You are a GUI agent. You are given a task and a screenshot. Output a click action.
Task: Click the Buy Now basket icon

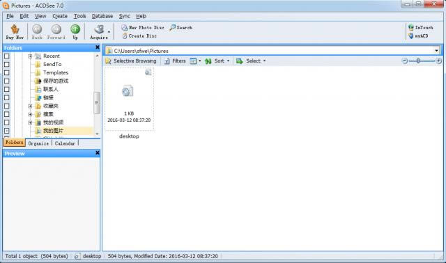tap(15, 29)
